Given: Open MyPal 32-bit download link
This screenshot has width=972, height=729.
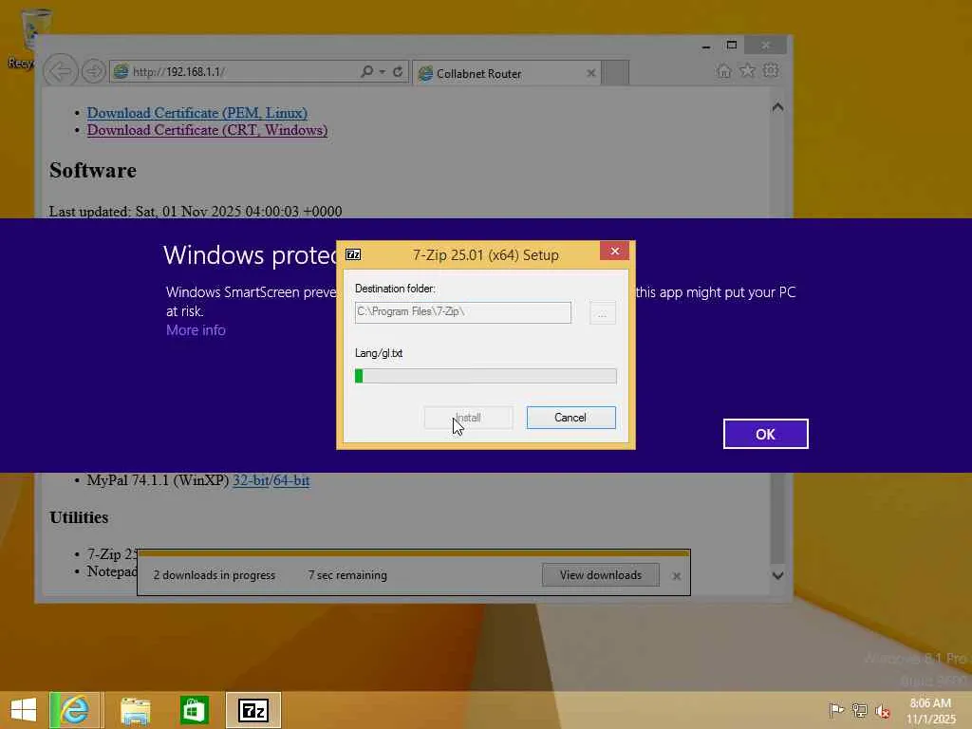Looking at the screenshot, I should 251,480.
